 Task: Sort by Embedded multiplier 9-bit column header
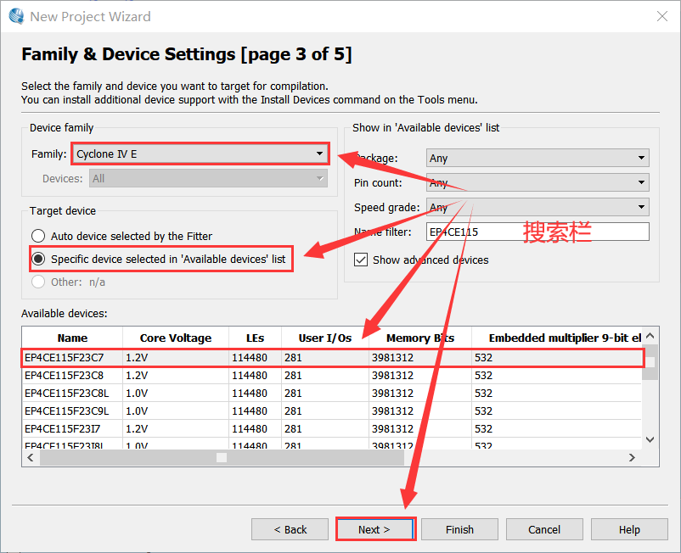click(557, 338)
